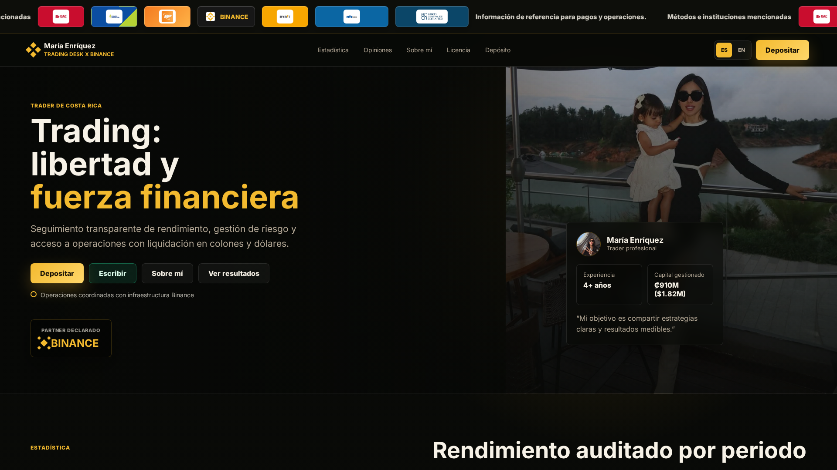Click the Binance card in the top ticker
The width and height of the screenshot is (837, 470).
[226, 17]
